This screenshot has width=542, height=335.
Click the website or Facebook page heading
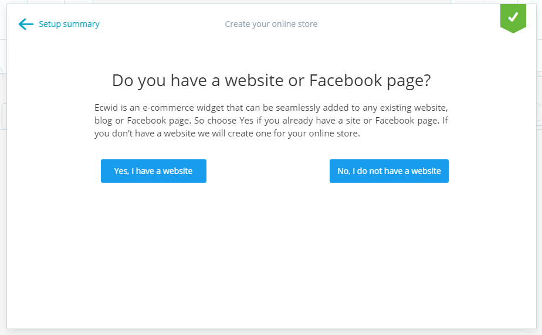[x=271, y=80]
